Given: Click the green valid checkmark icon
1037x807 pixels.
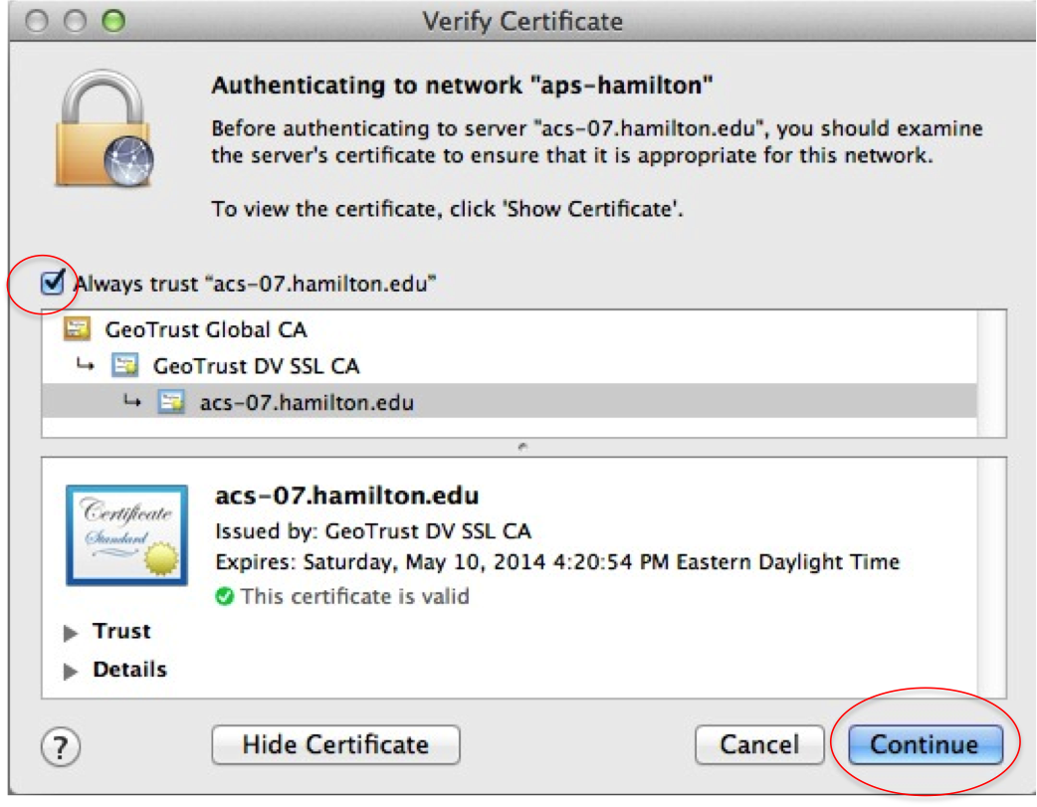Looking at the screenshot, I should (x=225, y=596).
